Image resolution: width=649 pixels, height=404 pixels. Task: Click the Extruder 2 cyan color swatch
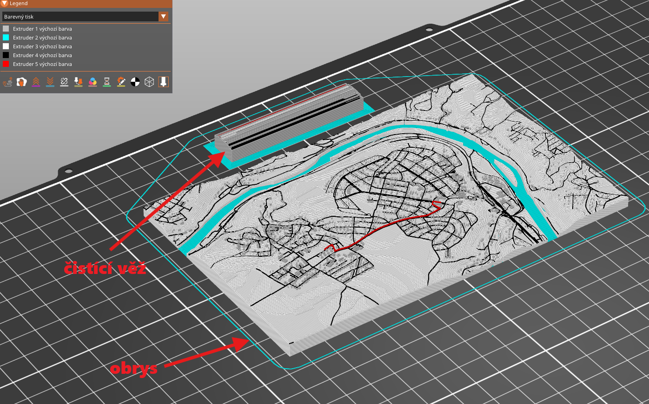coord(6,38)
